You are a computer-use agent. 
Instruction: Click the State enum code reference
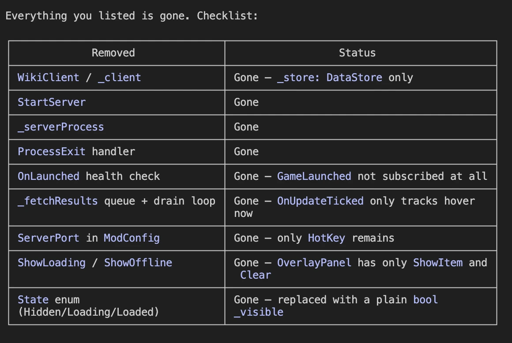click(33, 300)
